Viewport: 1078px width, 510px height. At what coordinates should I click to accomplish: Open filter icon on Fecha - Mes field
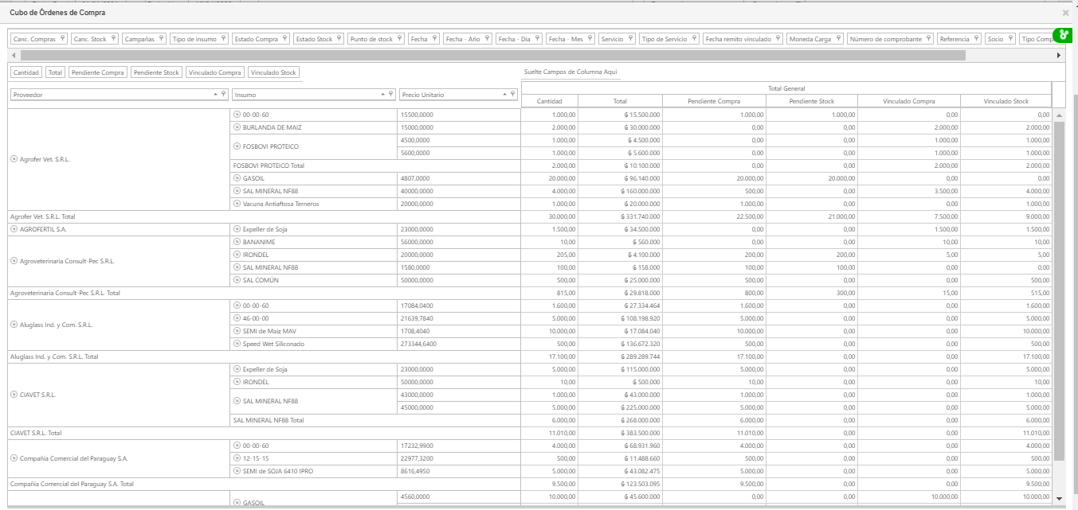(x=588, y=38)
